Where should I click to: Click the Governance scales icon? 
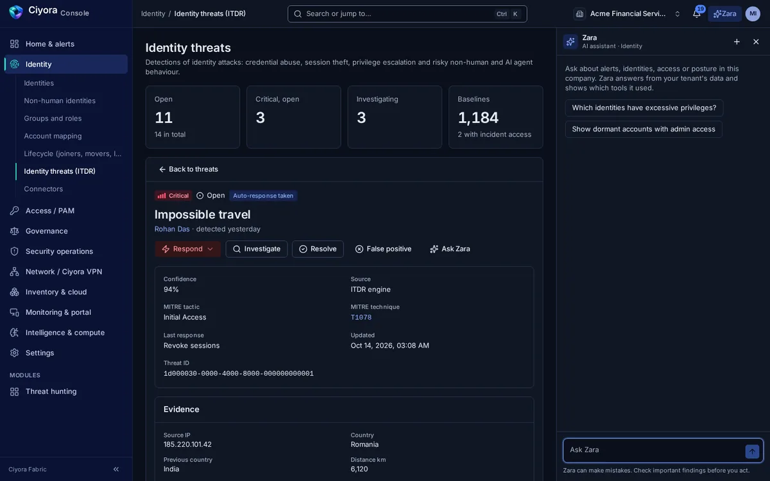(x=14, y=231)
